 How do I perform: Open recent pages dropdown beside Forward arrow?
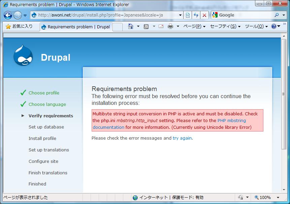coord(25,16)
